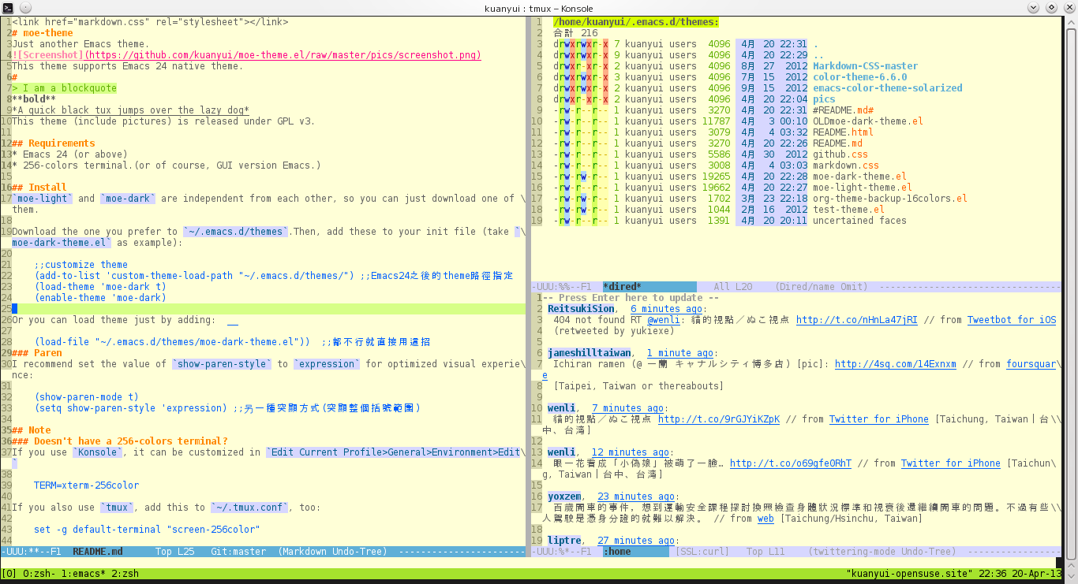Click the "27 minutes ago" timestamp link
This screenshot has width=1078, height=584.
(x=636, y=541)
